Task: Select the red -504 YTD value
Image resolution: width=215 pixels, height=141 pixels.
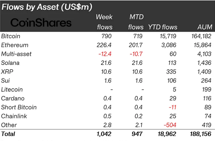Action: [170, 125]
